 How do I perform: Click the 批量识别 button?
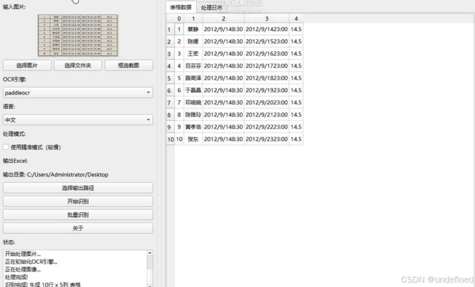(78, 215)
